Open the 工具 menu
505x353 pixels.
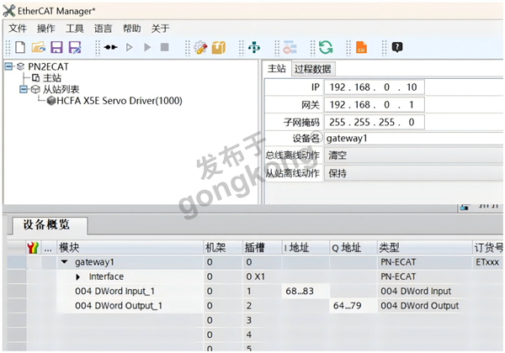click(x=75, y=29)
